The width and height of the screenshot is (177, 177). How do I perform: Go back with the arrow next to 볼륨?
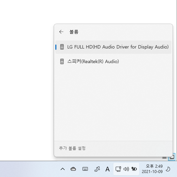click(61, 32)
